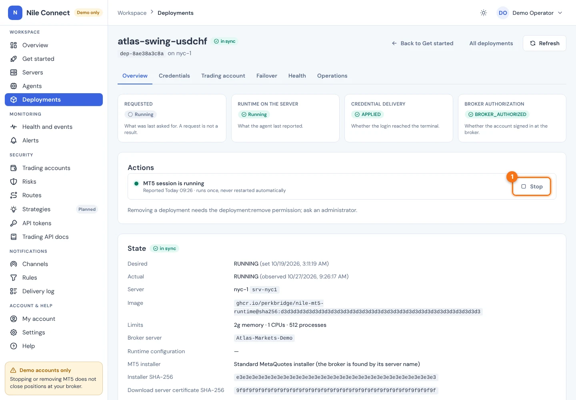Click the deployment ID dep-8ae38a3c8a
Image resolution: width=576 pixels, height=400 pixels.
[142, 54]
